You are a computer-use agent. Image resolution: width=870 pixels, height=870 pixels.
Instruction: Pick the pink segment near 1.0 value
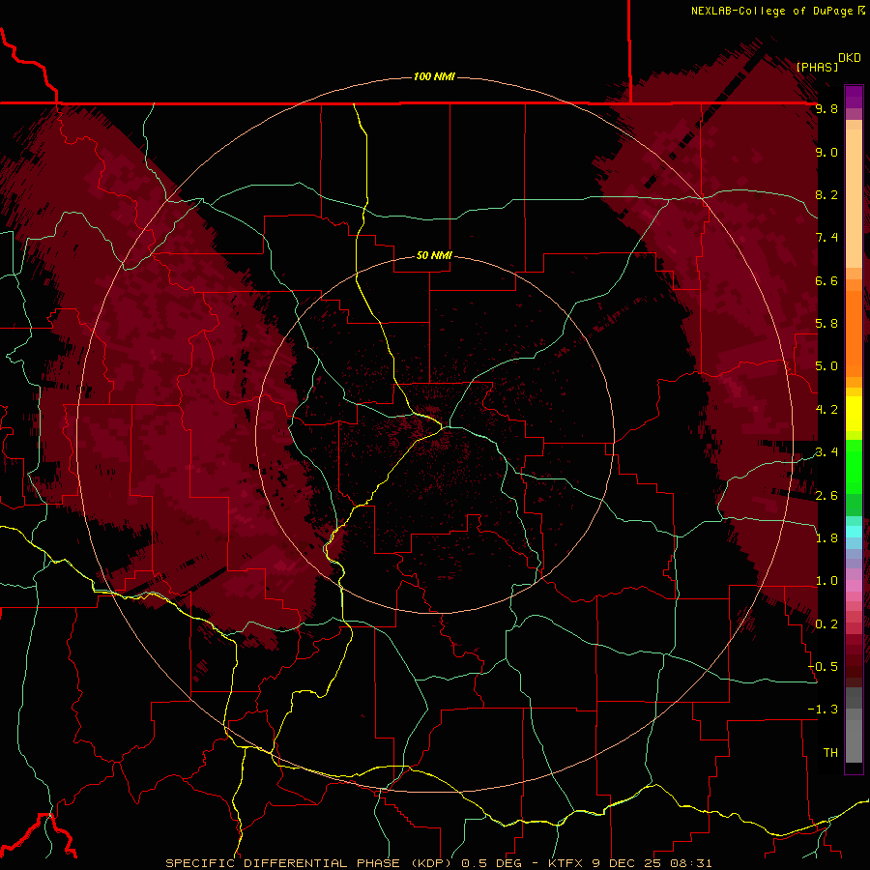point(854,586)
